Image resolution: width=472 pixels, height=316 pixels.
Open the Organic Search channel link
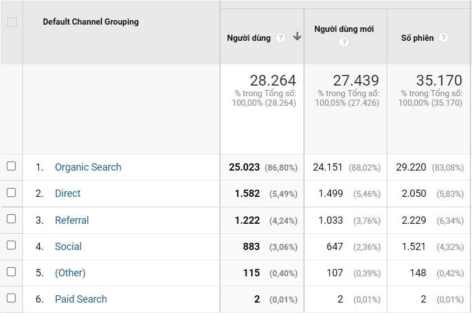click(x=88, y=167)
